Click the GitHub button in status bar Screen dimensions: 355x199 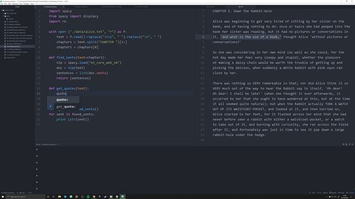click(x=333, y=193)
